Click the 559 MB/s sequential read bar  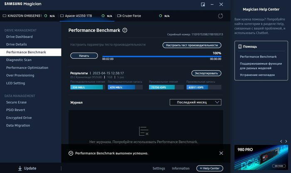88,87
